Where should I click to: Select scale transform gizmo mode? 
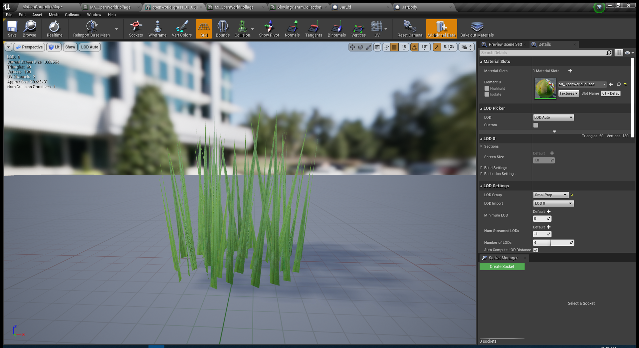point(368,47)
